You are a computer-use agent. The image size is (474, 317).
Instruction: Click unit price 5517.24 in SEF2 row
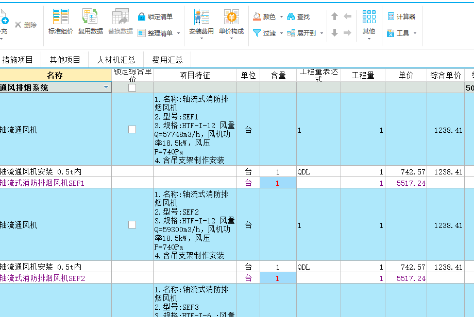coord(411,278)
